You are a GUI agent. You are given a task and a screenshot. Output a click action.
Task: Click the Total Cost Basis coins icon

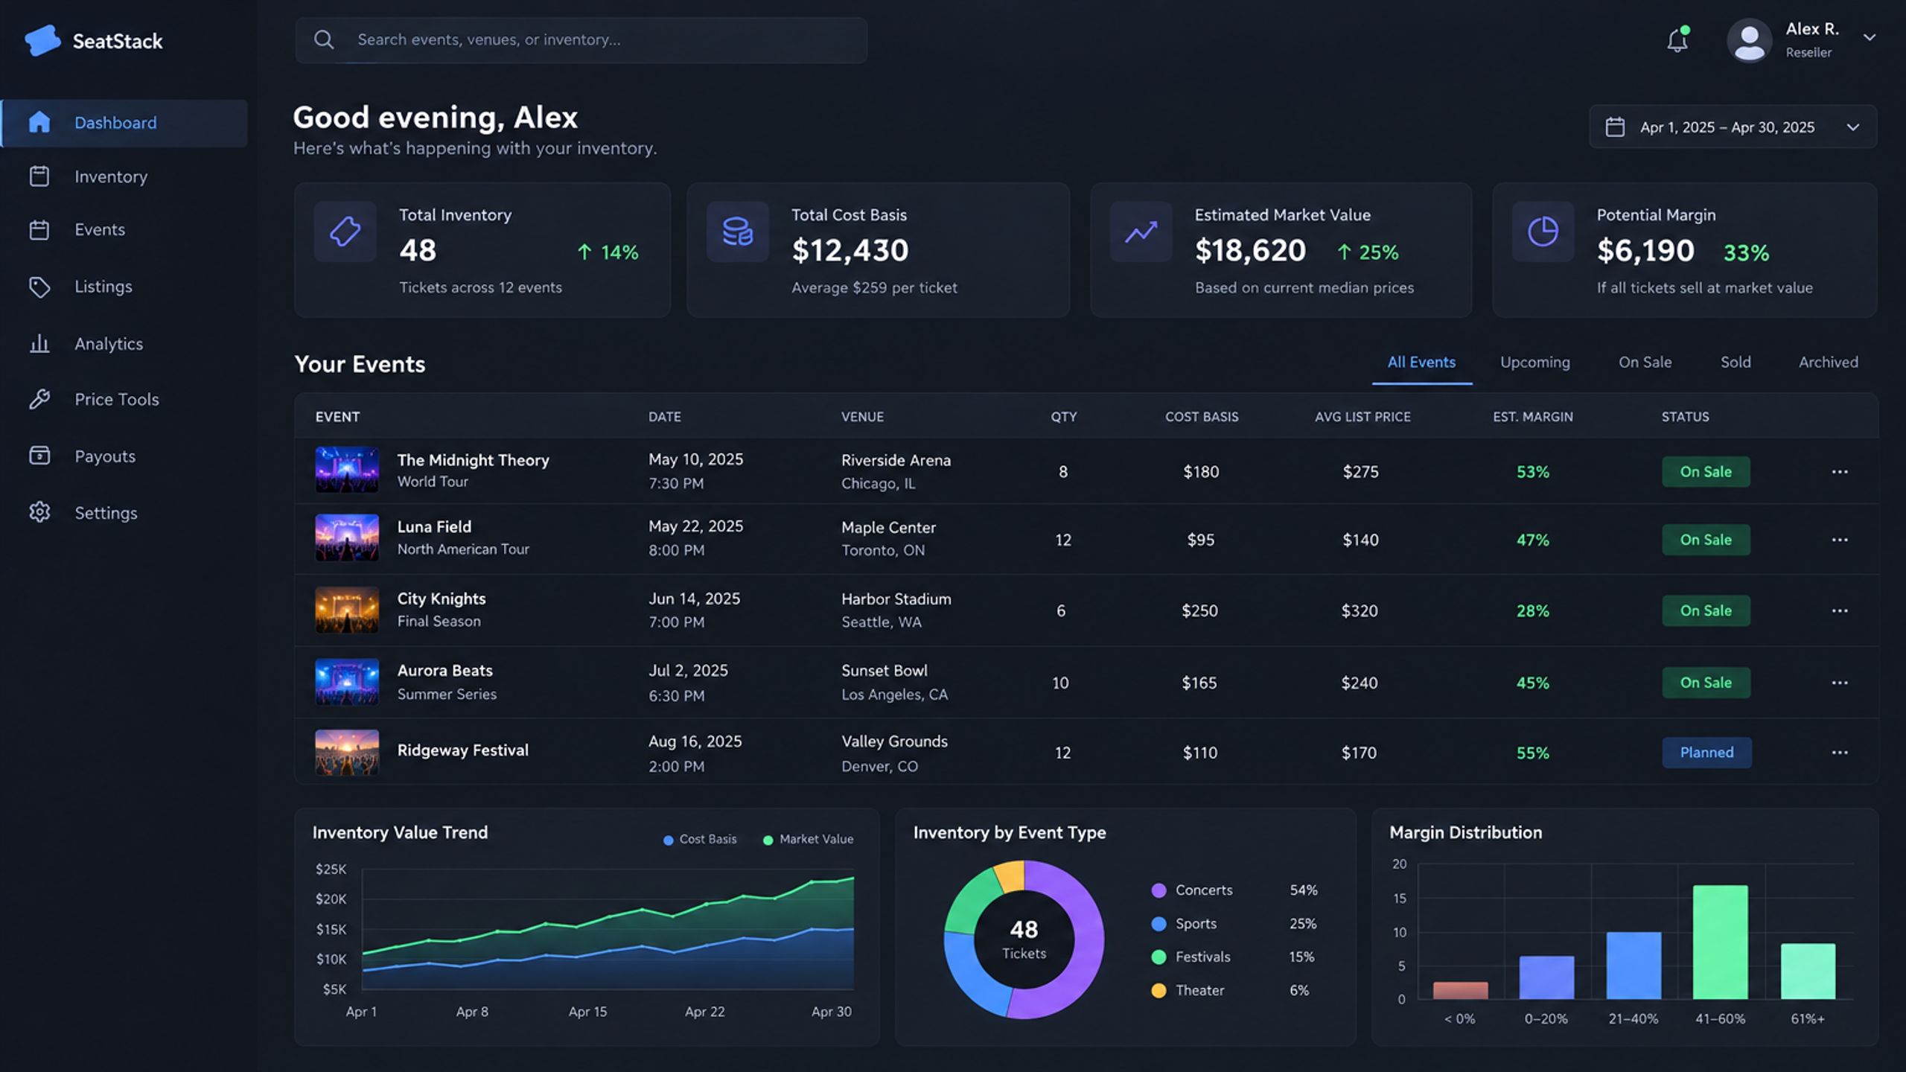point(737,232)
